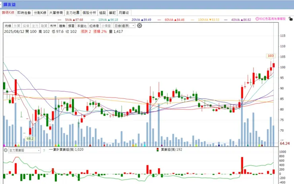Open the 筆記 tab
294x184 pixels.
click(x=112, y=13)
